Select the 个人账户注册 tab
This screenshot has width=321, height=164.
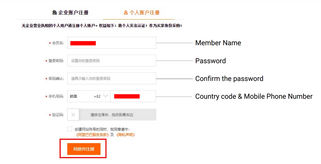[x=141, y=13]
